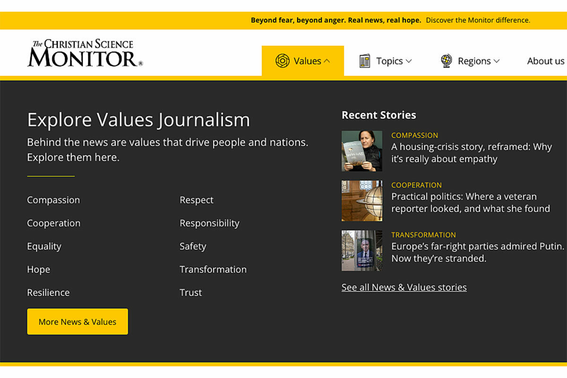Expand the Regions dropdown chevron
This screenshot has height=378, width=567.
497,61
